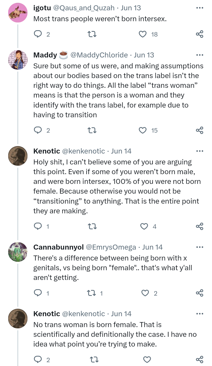This screenshot has width=212, height=366.
Task: View Cannabunnyol's profile avatar
Action: [x=18, y=252]
